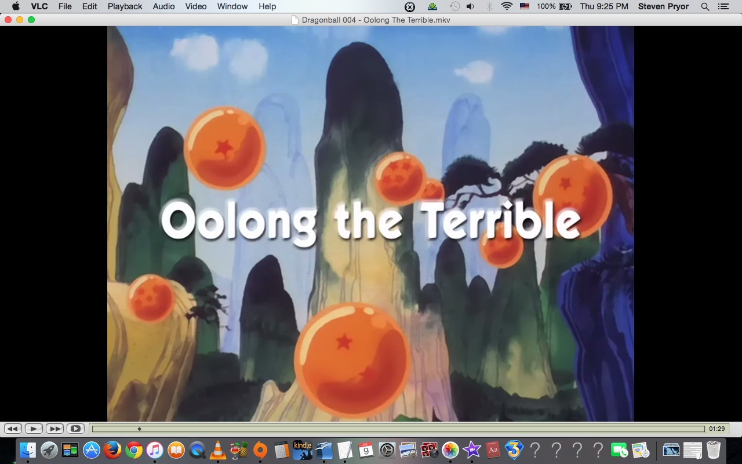The width and height of the screenshot is (742, 464).
Task: Open Launchpad rocket icon in dock
Action: (x=49, y=449)
